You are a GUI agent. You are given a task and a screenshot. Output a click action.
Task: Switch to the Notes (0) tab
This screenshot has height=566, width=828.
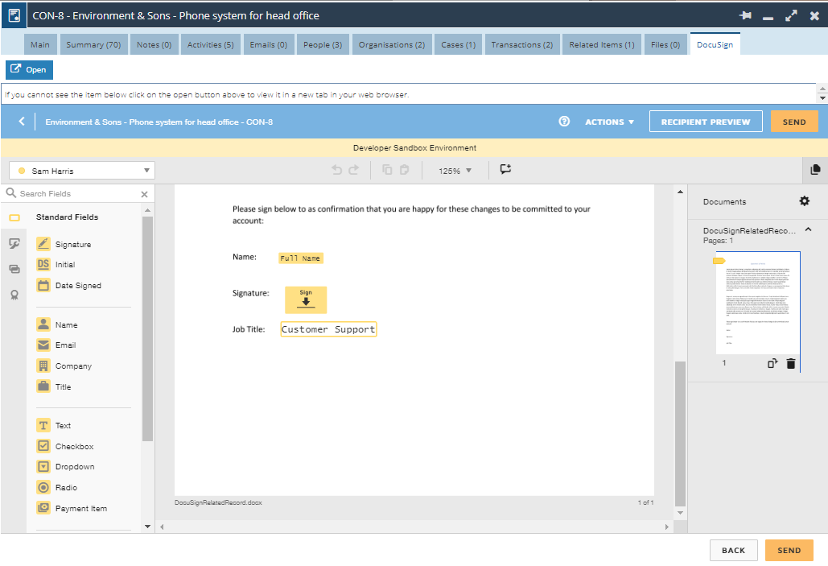154,45
